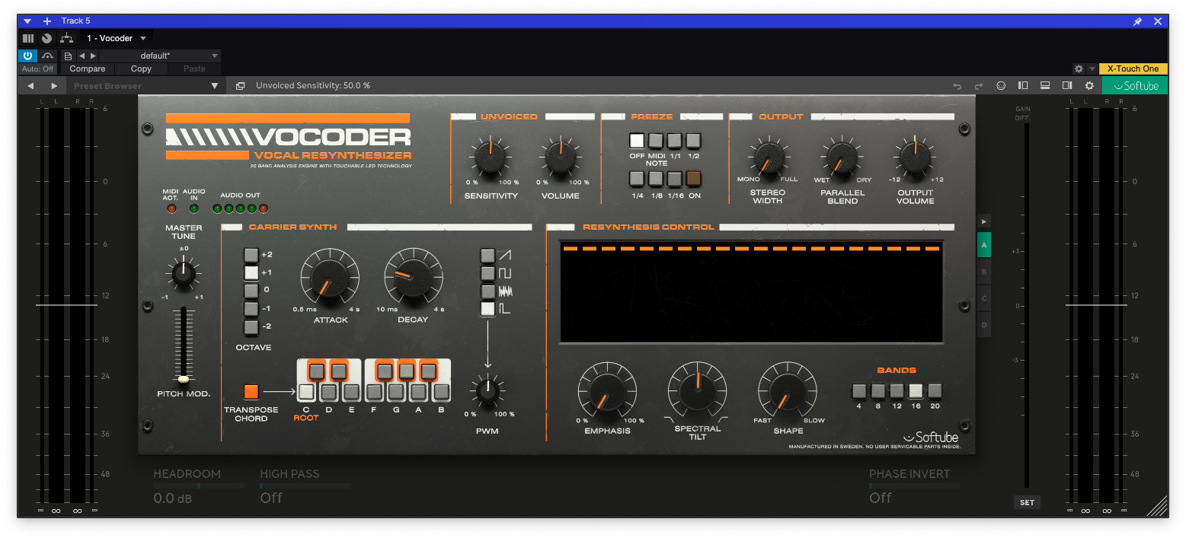Open the preset file document icon

click(x=68, y=56)
